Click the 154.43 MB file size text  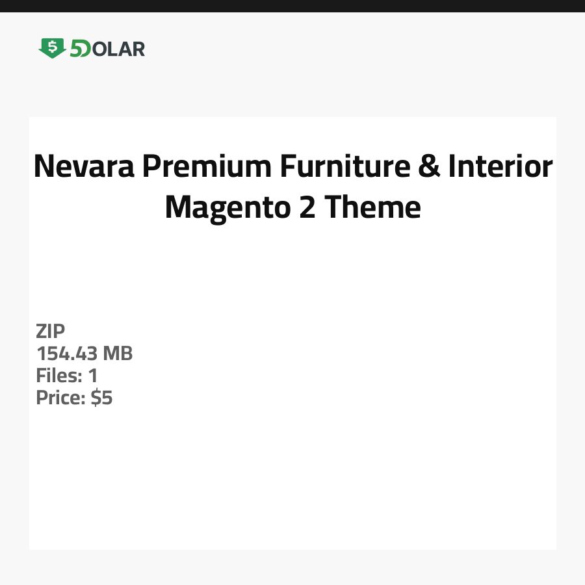pyautogui.click(x=84, y=354)
